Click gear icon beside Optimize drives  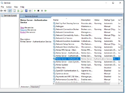click(54, 74)
